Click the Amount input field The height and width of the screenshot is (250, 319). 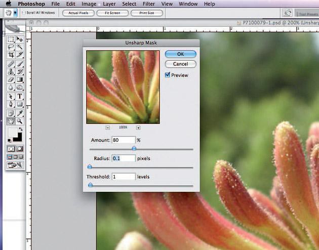click(x=124, y=140)
